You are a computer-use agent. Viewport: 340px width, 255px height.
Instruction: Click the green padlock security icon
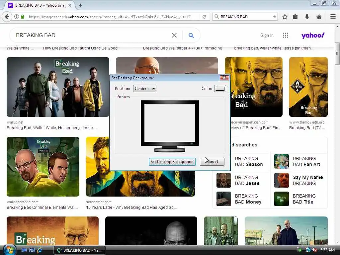23,17
